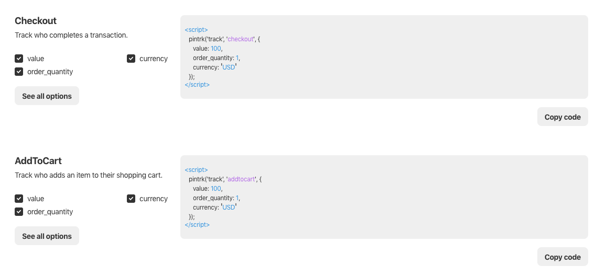Viewport: 596px width, 277px height.
Task: Click the value 100 in AddToCart code
Action: tap(215, 188)
